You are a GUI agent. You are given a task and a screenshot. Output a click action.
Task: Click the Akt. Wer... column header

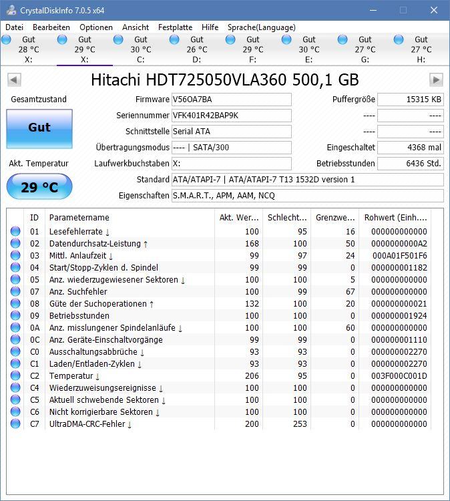(238, 218)
